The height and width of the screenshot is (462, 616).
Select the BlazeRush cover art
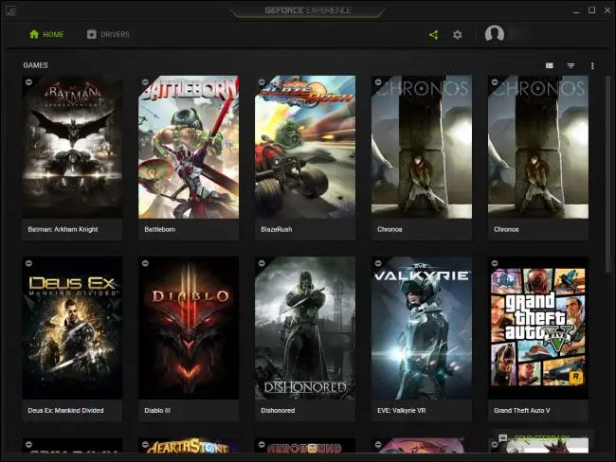[x=305, y=147]
